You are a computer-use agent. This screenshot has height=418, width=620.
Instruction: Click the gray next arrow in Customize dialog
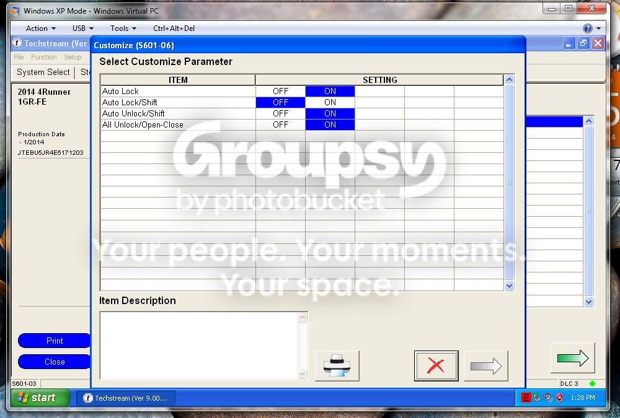[486, 366]
